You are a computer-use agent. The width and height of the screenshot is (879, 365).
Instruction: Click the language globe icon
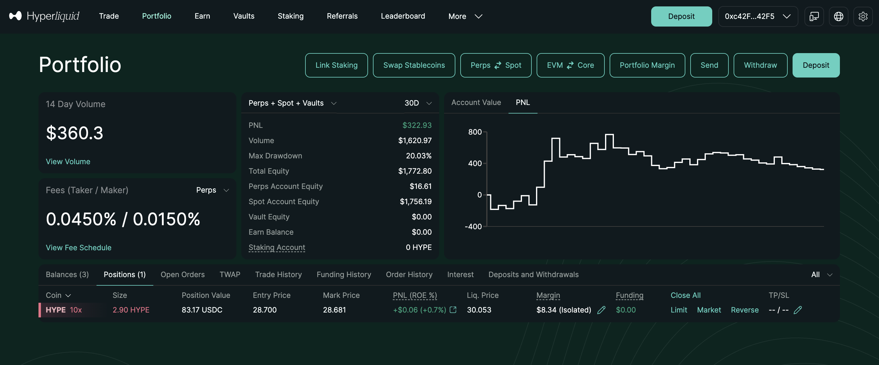(x=838, y=16)
